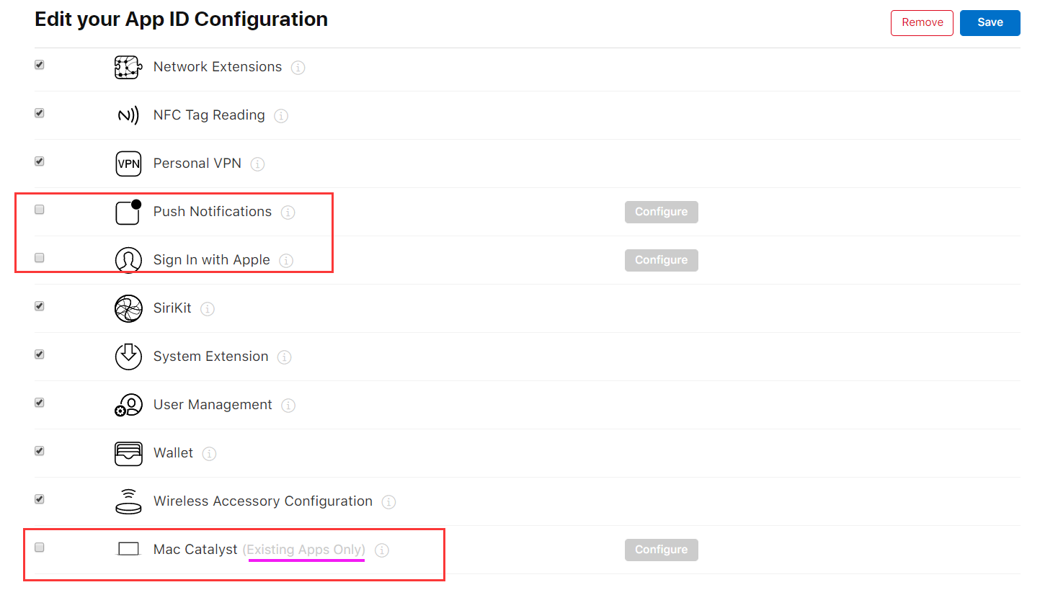Viewport: 1058px width, 590px height.
Task: Disable the Wallet capability checkbox
Action: click(x=40, y=451)
